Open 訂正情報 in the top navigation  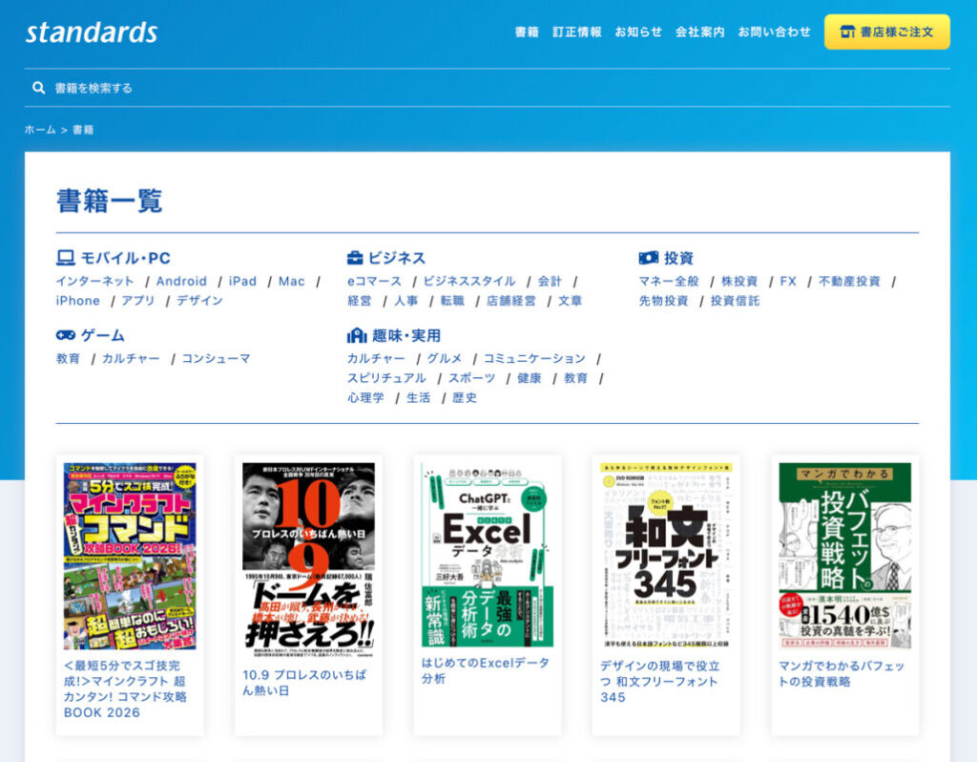576,32
